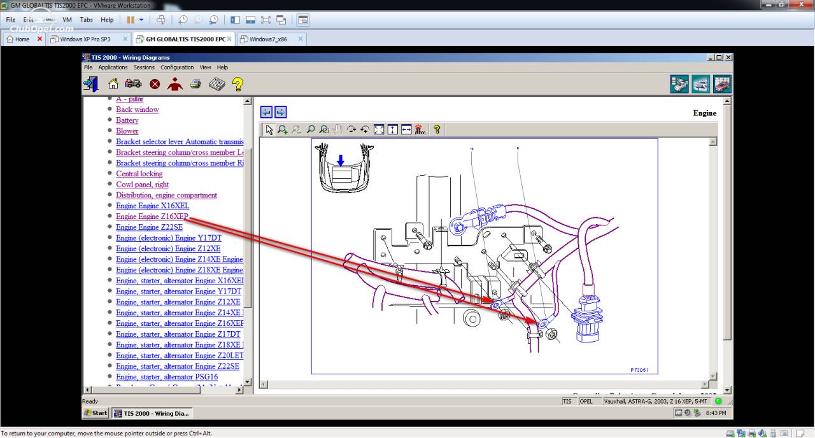
Task: Click the 8:43 PM system tray clock
Action: click(715, 413)
